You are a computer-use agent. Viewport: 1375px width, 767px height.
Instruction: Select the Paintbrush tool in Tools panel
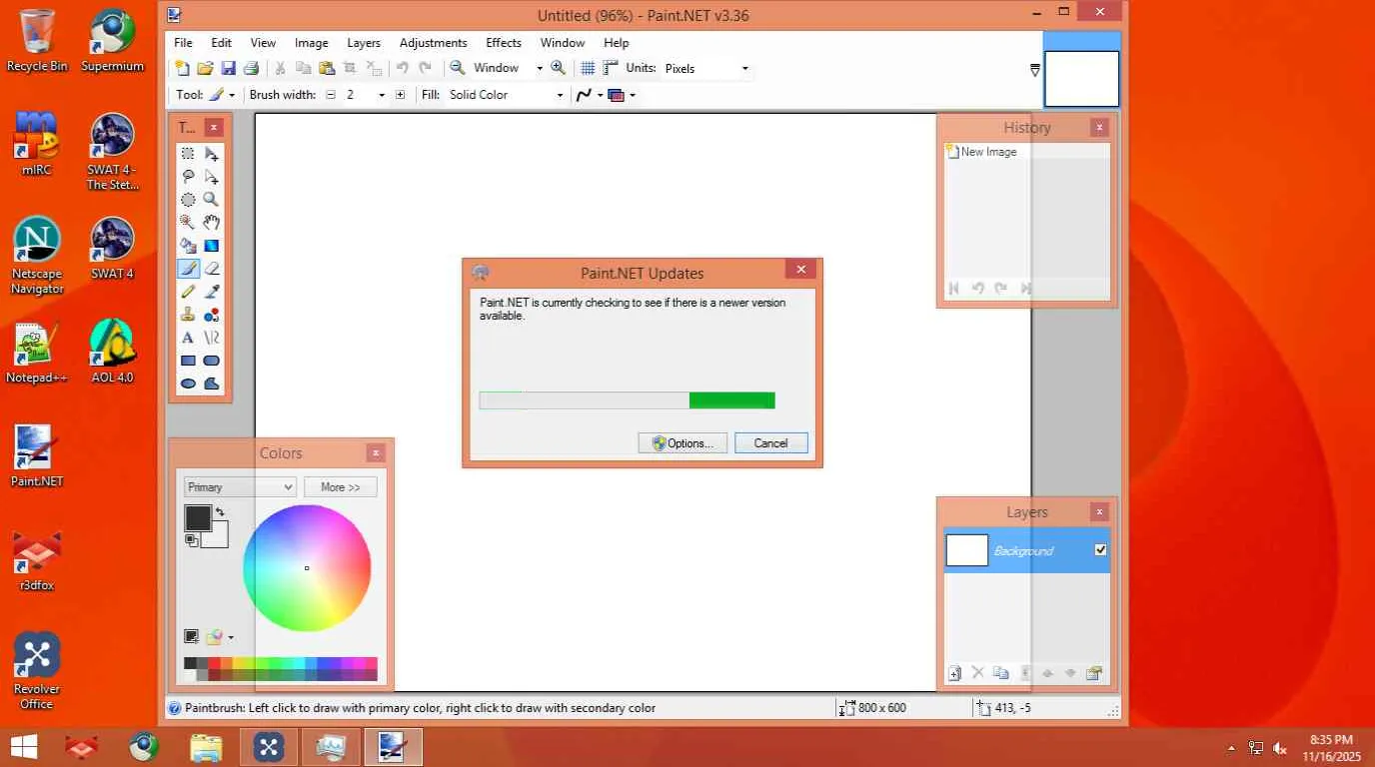coord(188,269)
